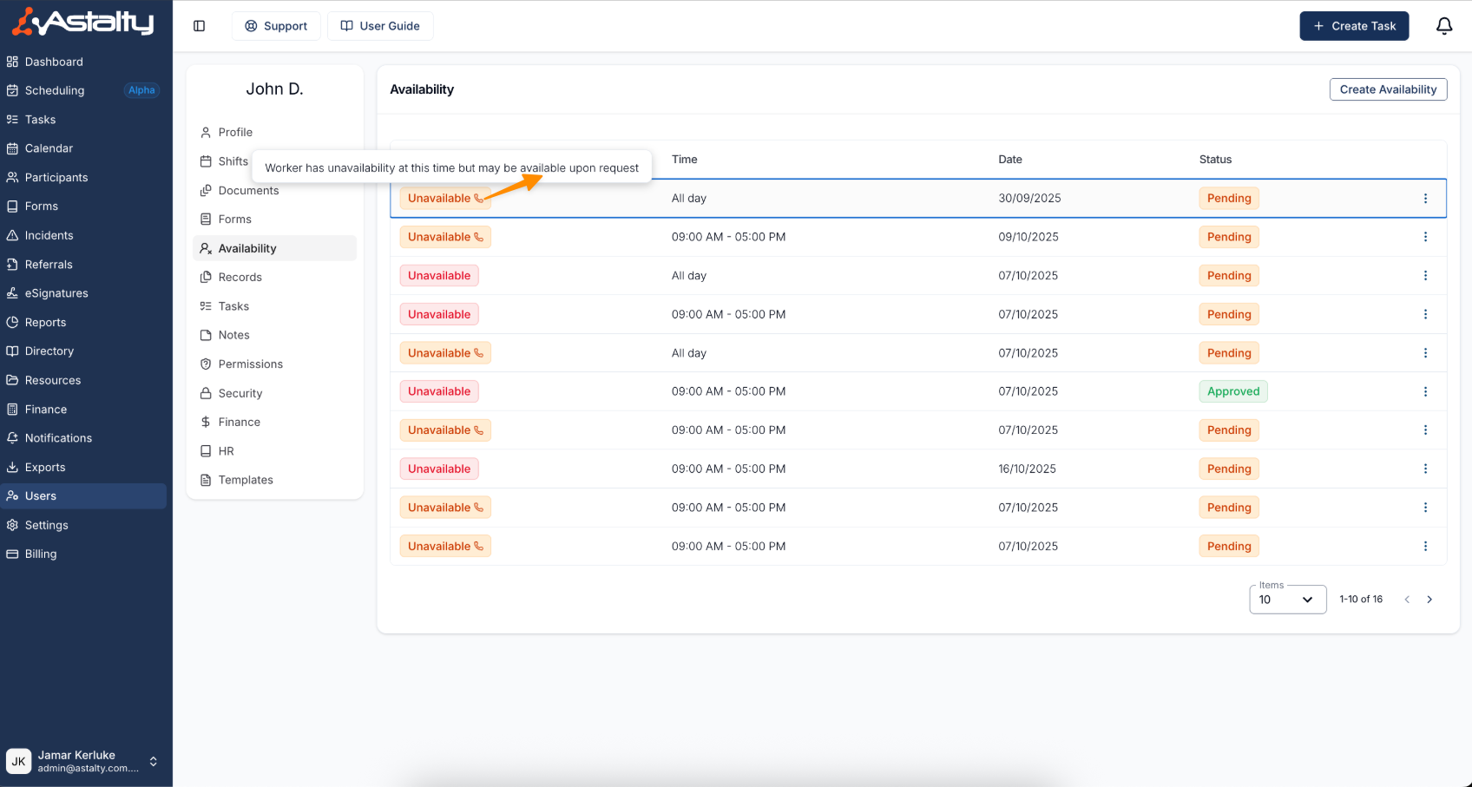Open actions menu for 09/10/2025 row
Screen dimensions: 1472x787
(1425, 237)
